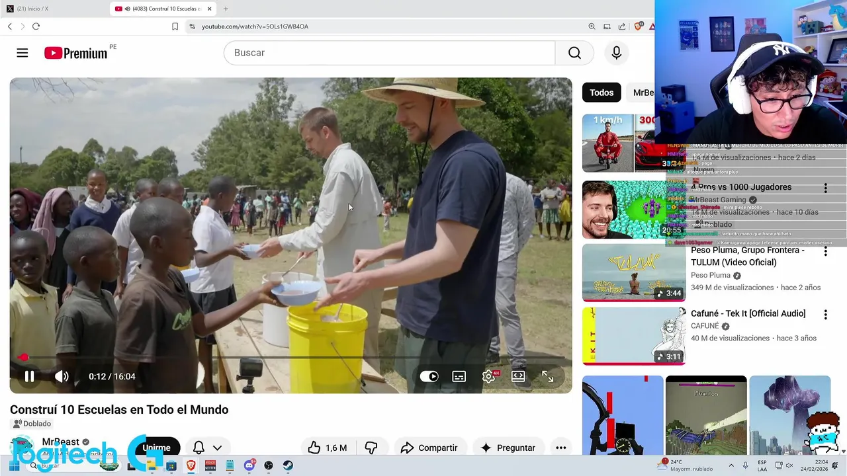847x476 pixels.
Task: Open a new browser tab with plus
Action: 226,9
